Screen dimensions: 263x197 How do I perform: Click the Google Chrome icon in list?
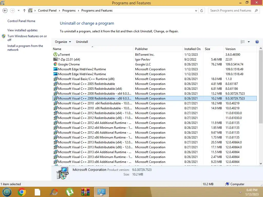(55, 64)
